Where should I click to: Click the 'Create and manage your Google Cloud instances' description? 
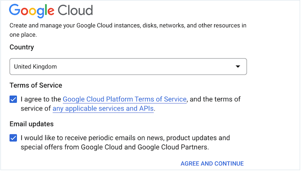click(128, 30)
